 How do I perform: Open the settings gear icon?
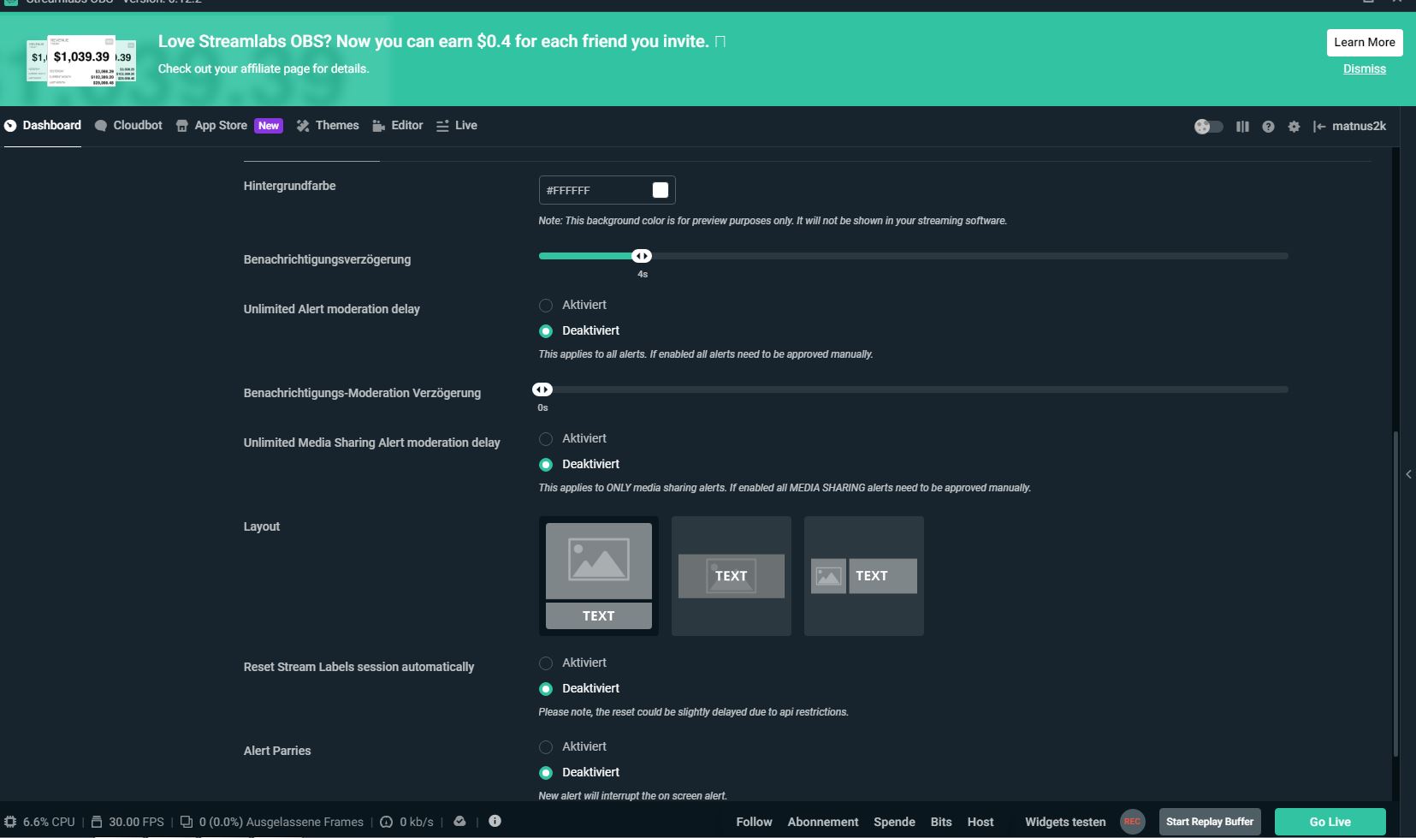pos(1294,127)
